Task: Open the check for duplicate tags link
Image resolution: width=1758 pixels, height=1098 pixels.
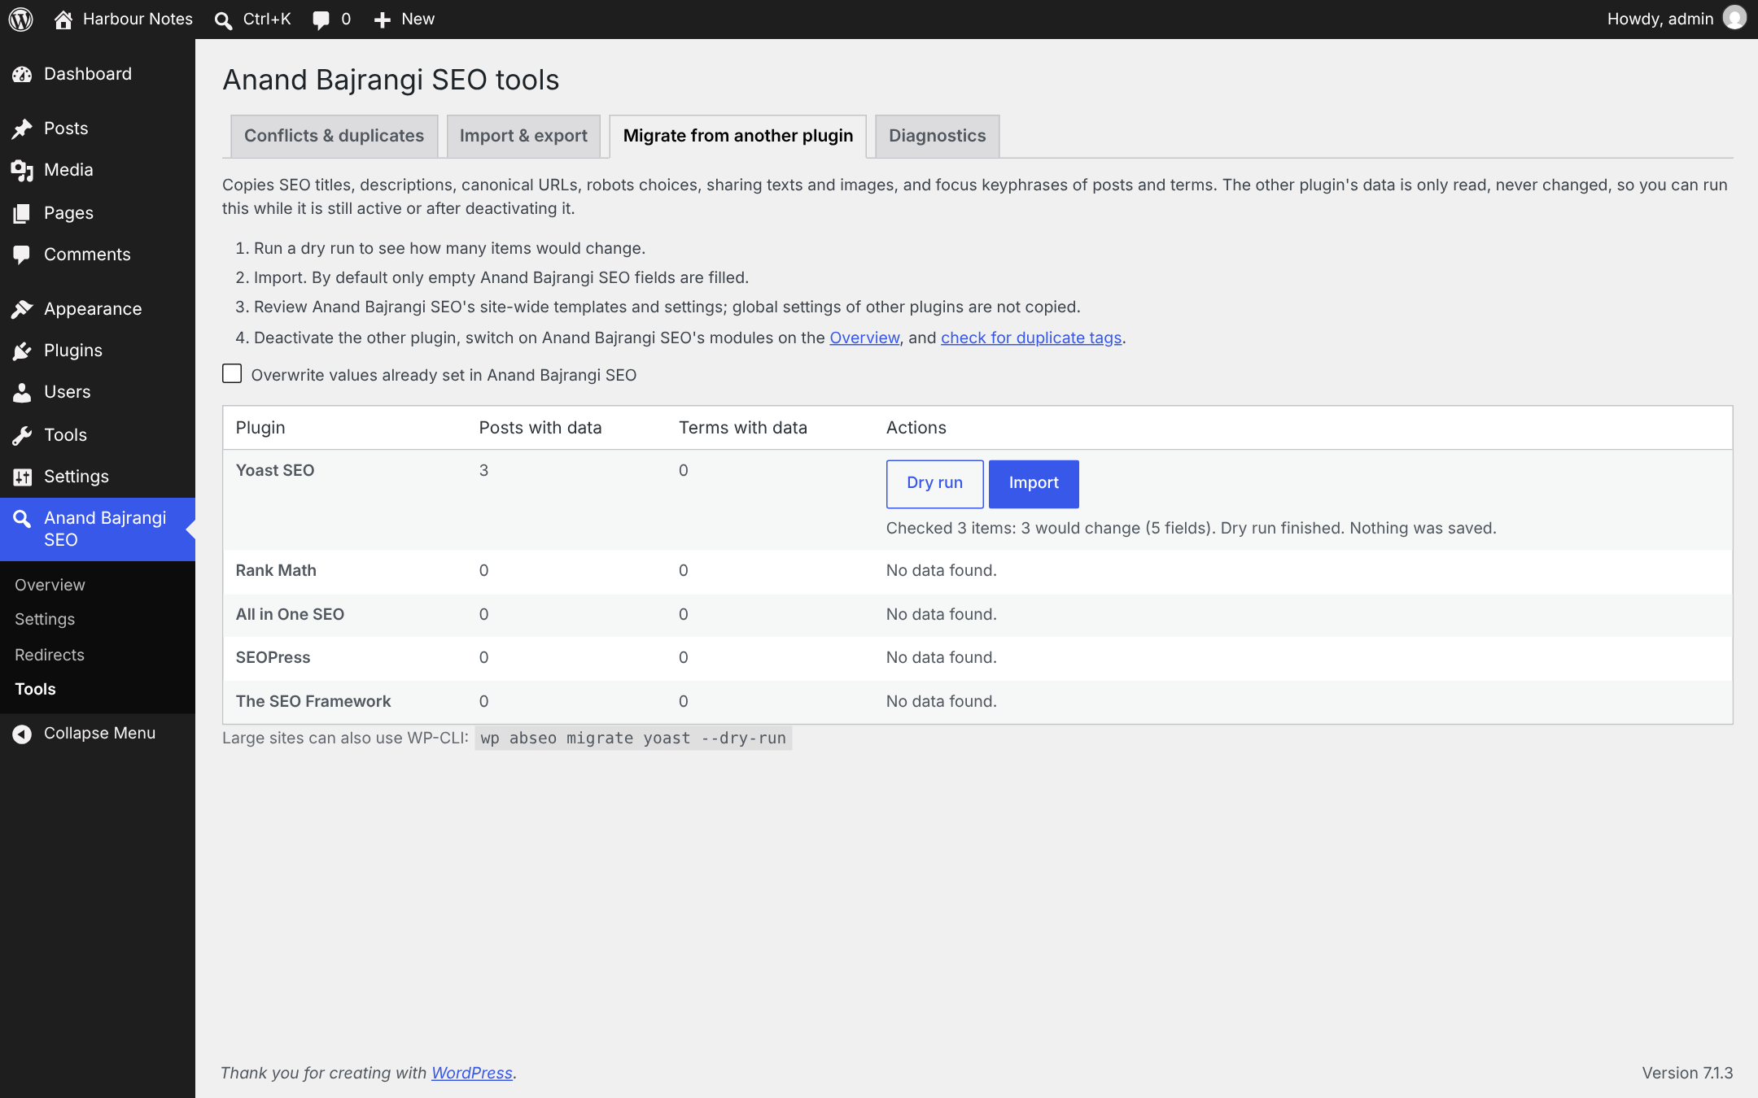Action: [x=1031, y=338]
